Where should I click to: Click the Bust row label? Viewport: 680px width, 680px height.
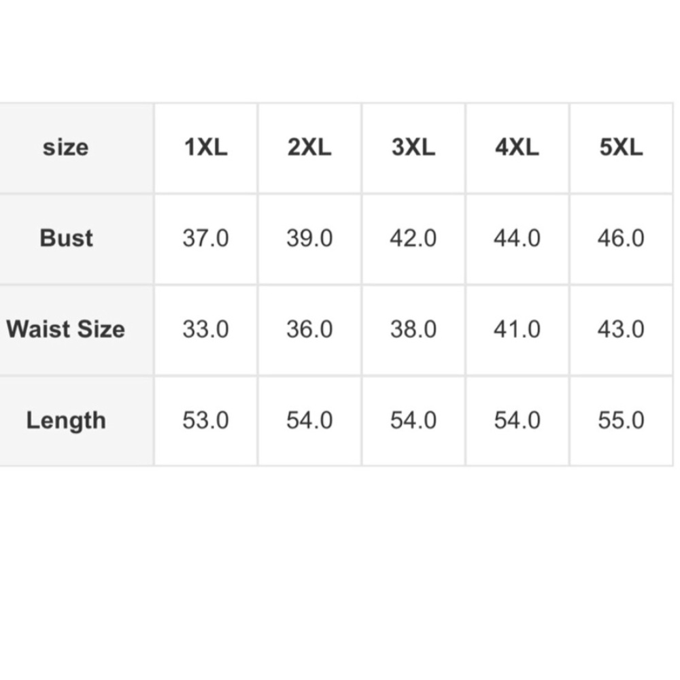tap(66, 238)
